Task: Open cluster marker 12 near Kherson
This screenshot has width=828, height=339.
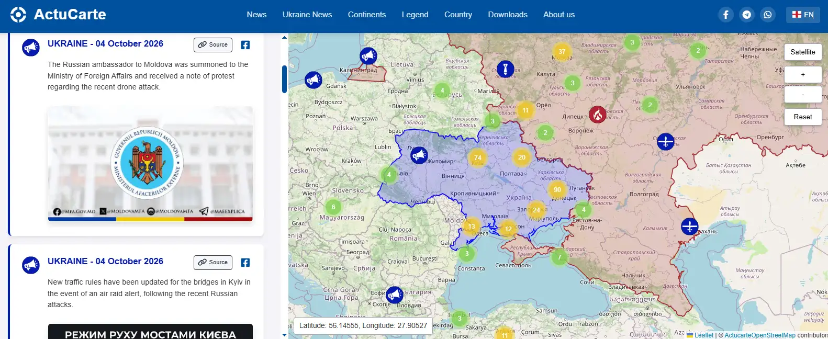Action: [x=508, y=229]
